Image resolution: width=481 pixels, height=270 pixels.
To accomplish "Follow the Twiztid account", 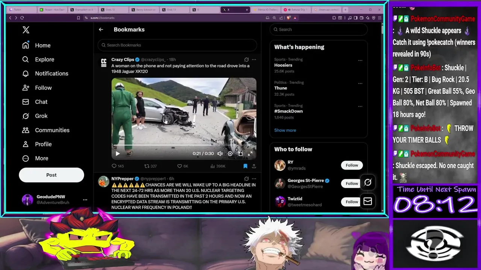I will tap(352, 202).
